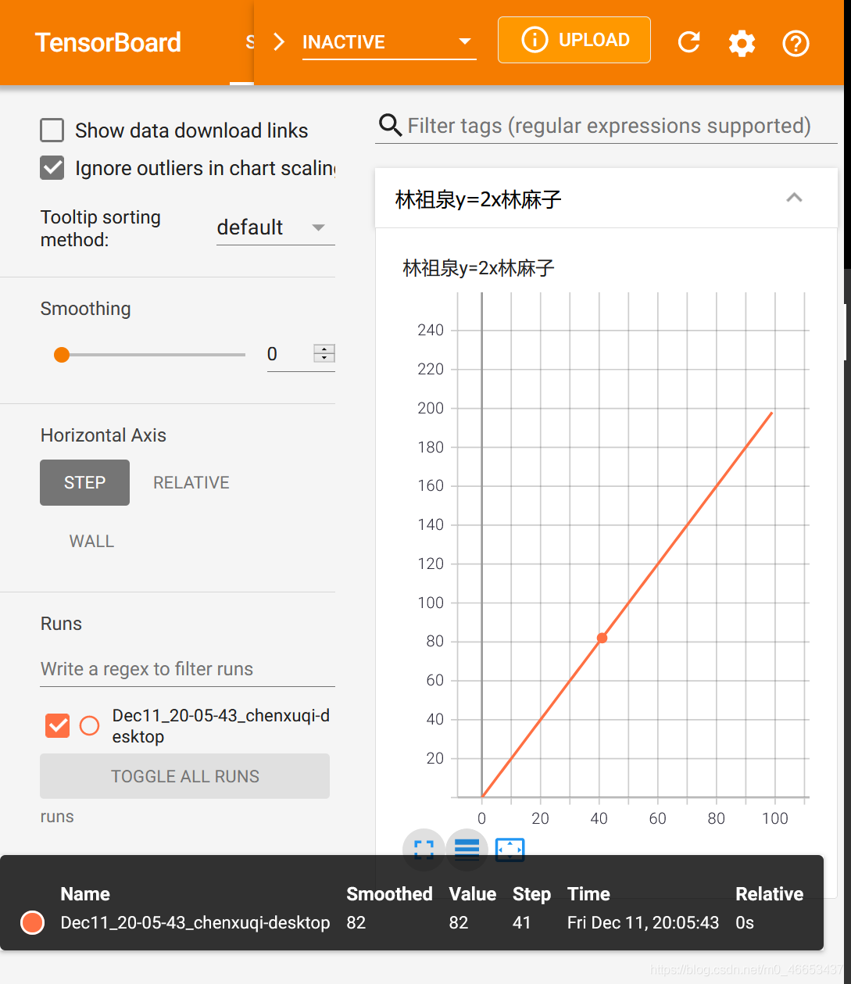Click the filter tags magnifier icon

[x=389, y=125]
